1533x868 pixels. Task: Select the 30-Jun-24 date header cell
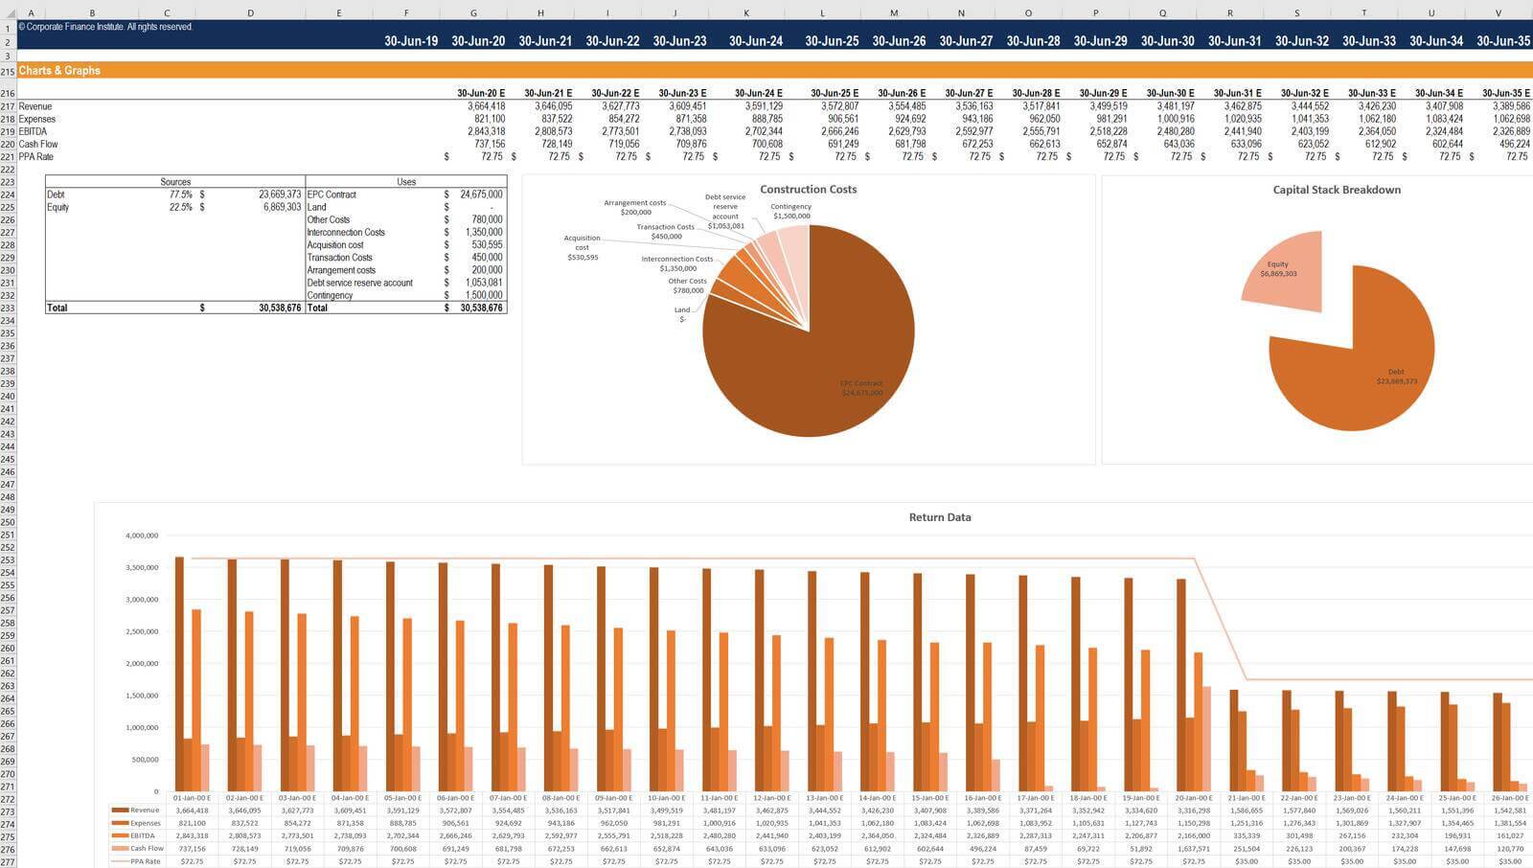[x=755, y=41]
